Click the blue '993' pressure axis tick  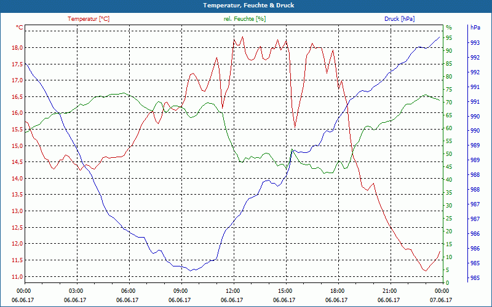475,42
